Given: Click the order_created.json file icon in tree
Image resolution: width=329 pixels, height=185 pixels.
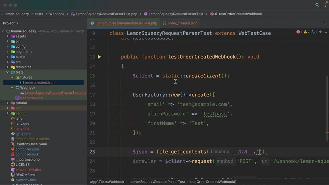Looking at the screenshot, I should [x=22, y=82].
